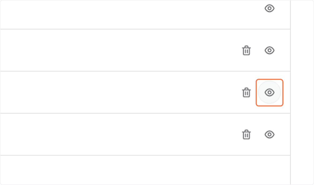This screenshot has height=185, width=314.
Task: Preview the entry directly above the highlighted one
Action: [269, 50]
